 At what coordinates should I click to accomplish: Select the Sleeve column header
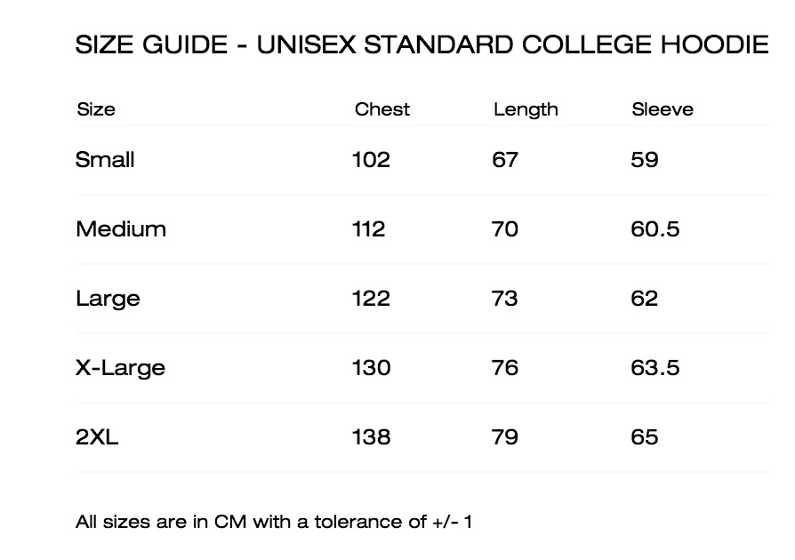[x=662, y=109]
